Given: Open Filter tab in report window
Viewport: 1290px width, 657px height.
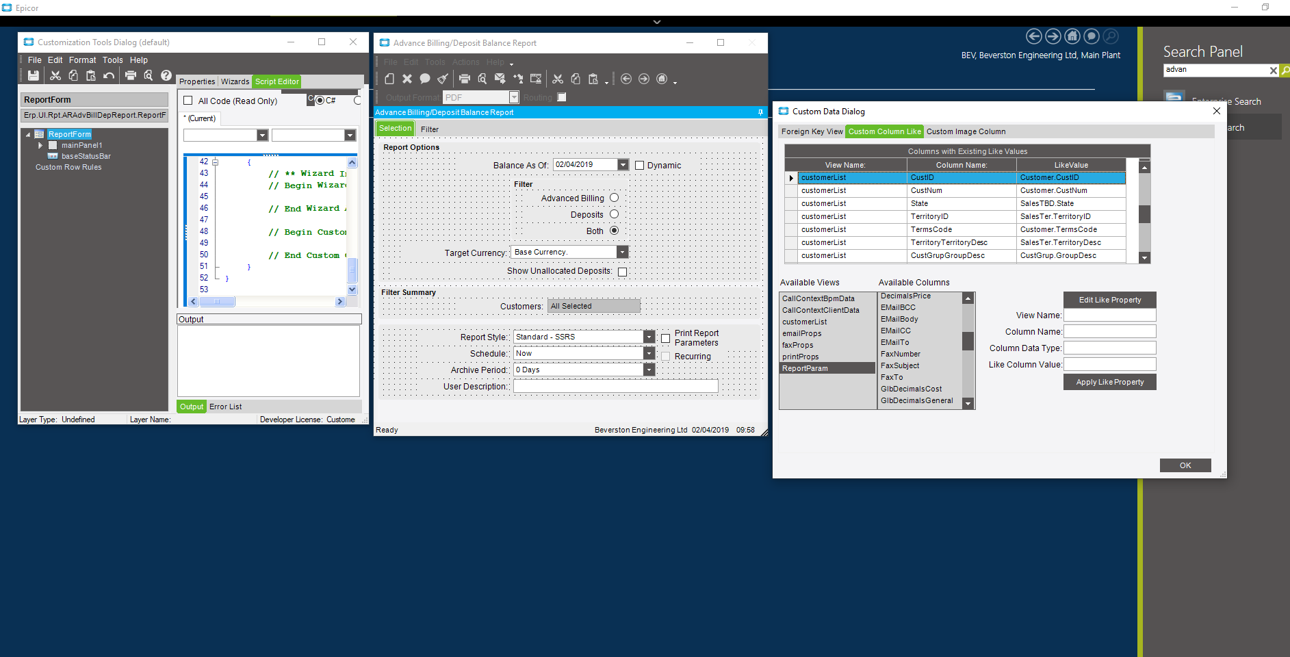Looking at the screenshot, I should (x=430, y=129).
